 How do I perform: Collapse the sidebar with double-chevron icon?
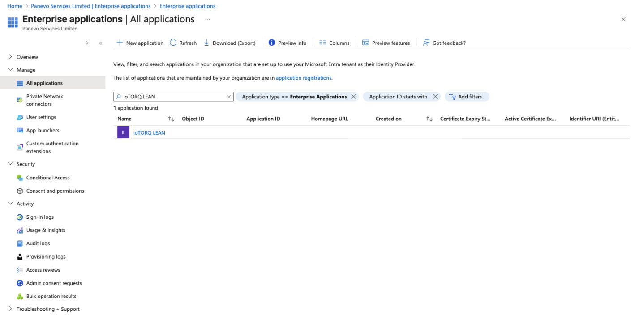pyautogui.click(x=100, y=43)
